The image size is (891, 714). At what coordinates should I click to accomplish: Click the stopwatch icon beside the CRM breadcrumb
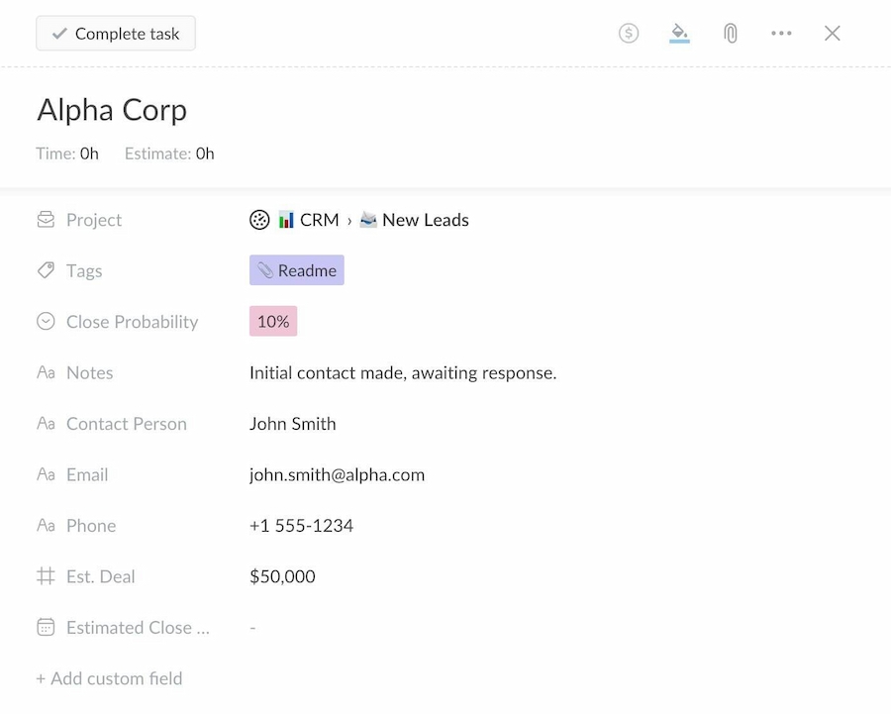click(259, 220)
